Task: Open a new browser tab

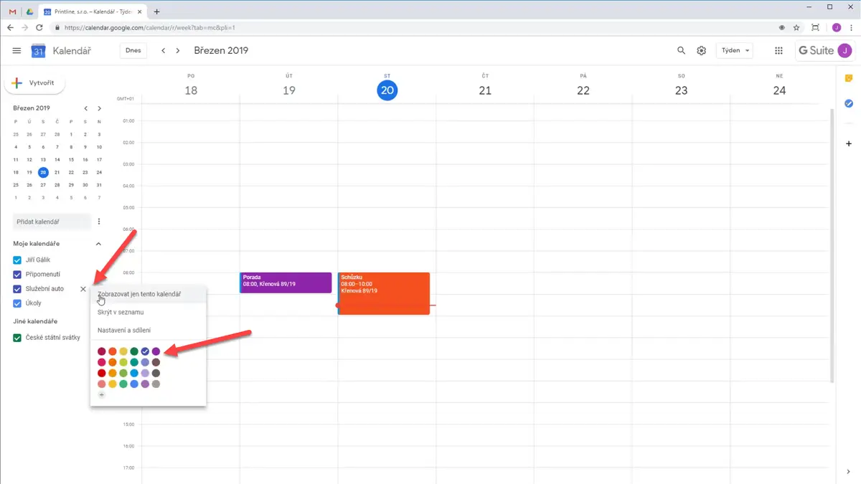Action: point(157,11)
